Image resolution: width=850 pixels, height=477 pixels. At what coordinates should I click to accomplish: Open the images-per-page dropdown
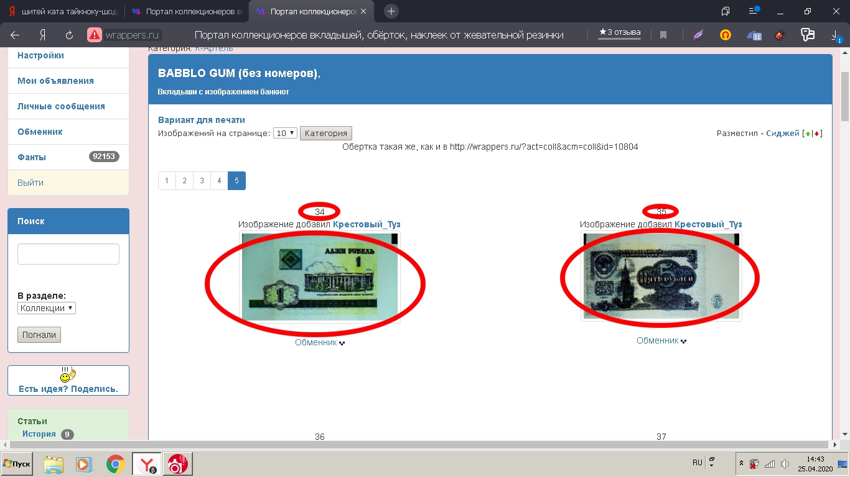tap(285, 133)
